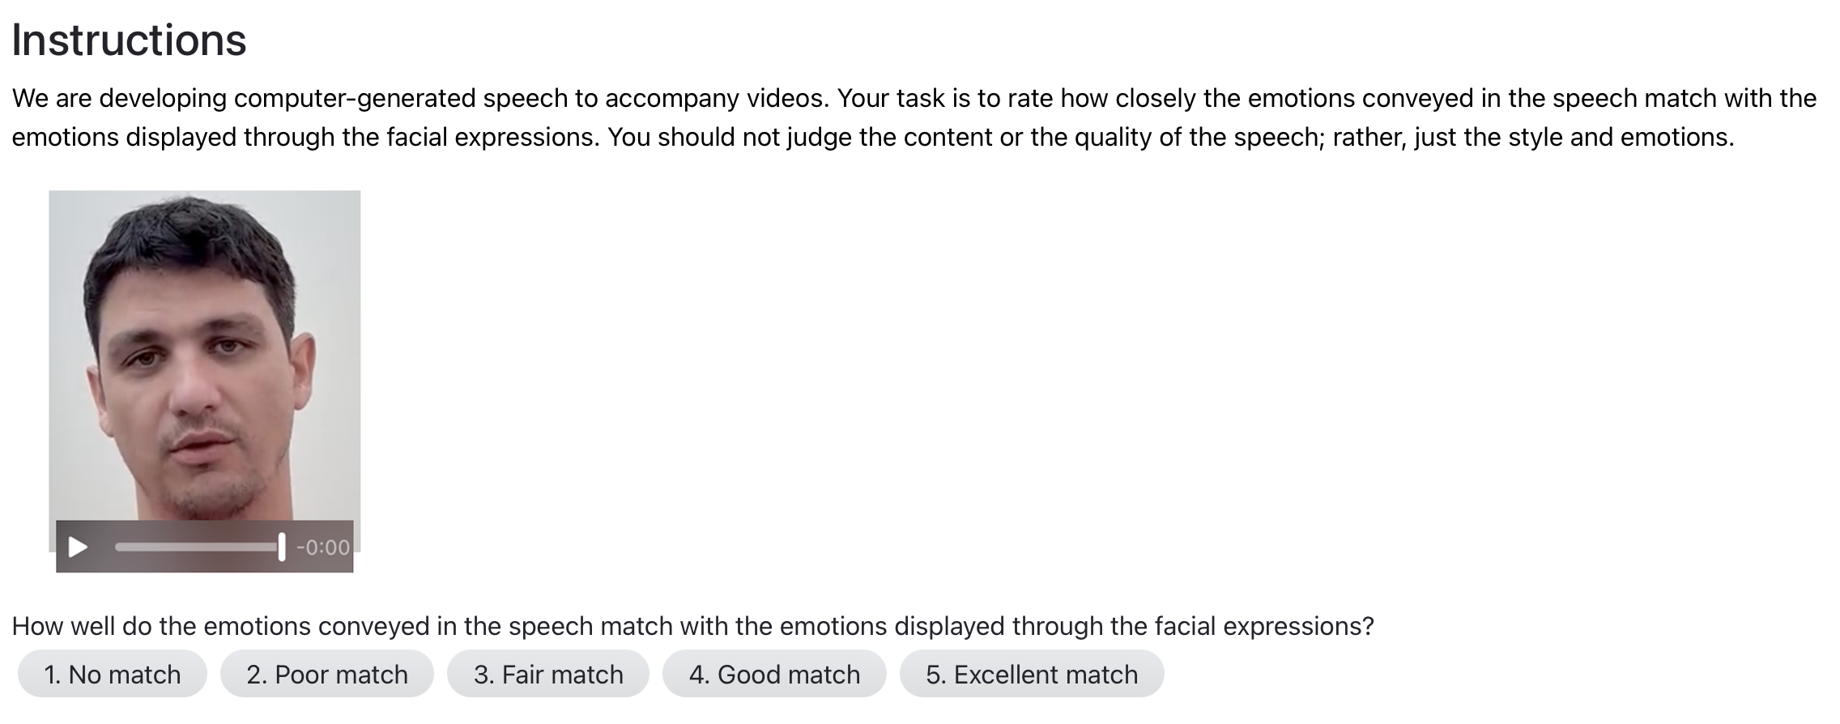The image size is (1840, 724).
Task: Rate the clip as "1. No match"
Action: click(x=113, y=674)
